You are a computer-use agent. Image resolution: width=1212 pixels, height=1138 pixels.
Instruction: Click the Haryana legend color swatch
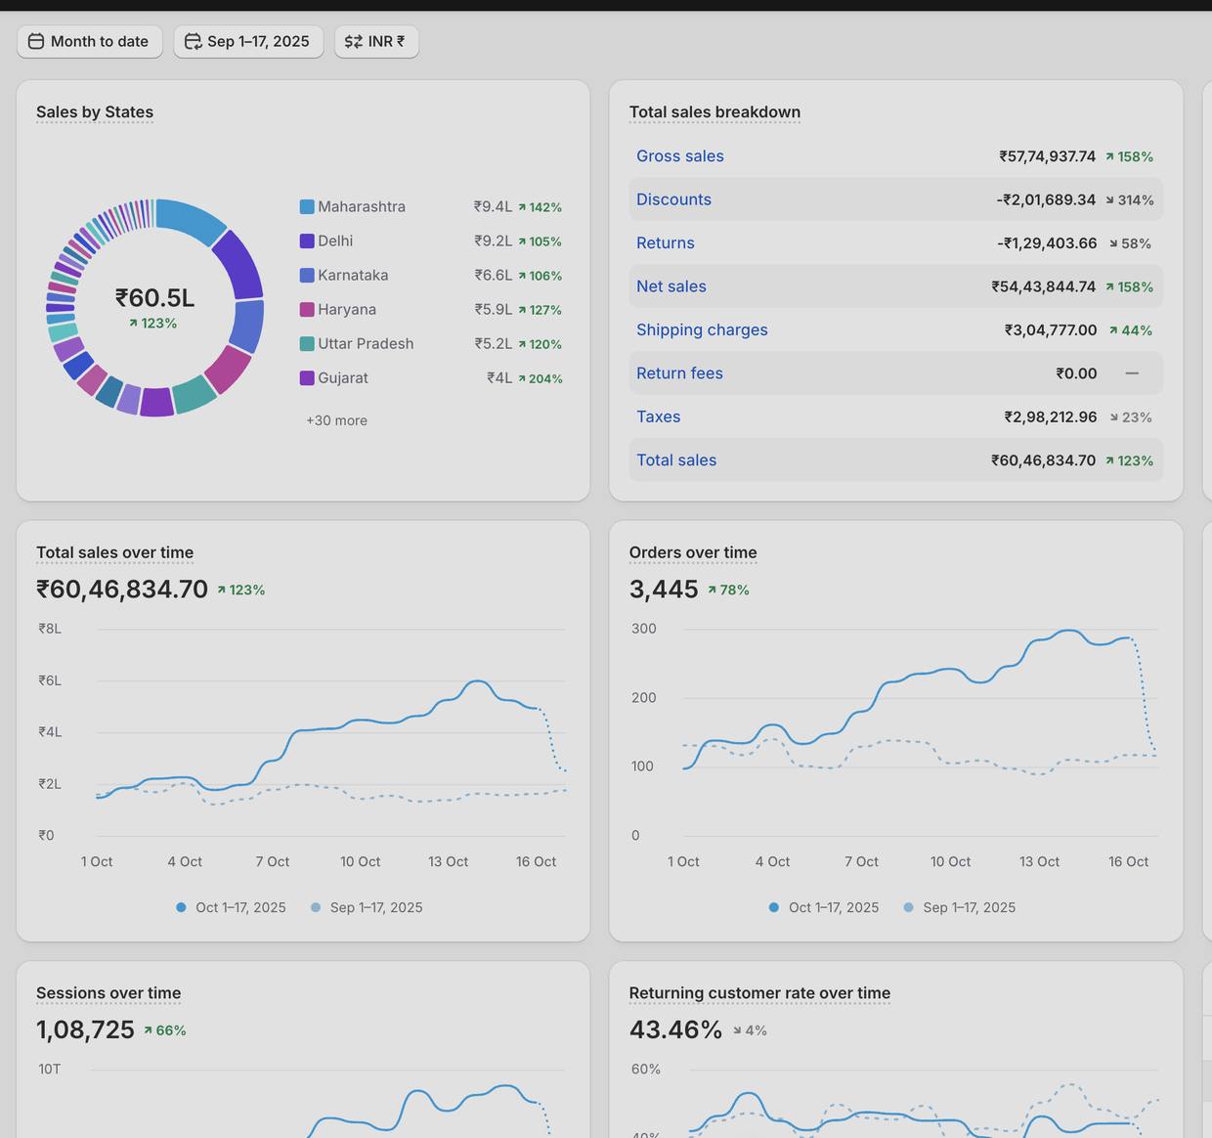[x=307, y=310]
